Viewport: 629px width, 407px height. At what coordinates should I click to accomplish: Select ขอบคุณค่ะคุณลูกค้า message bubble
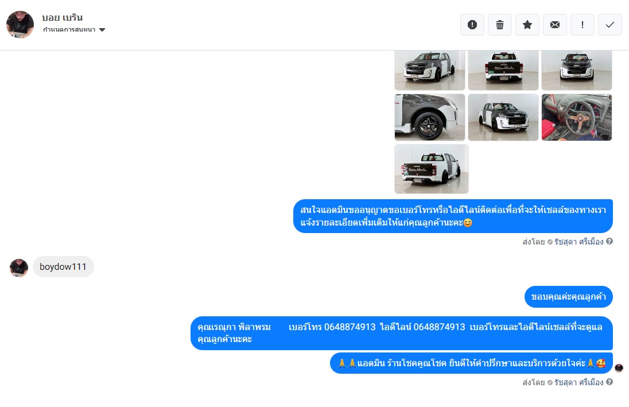pos(568,297)
